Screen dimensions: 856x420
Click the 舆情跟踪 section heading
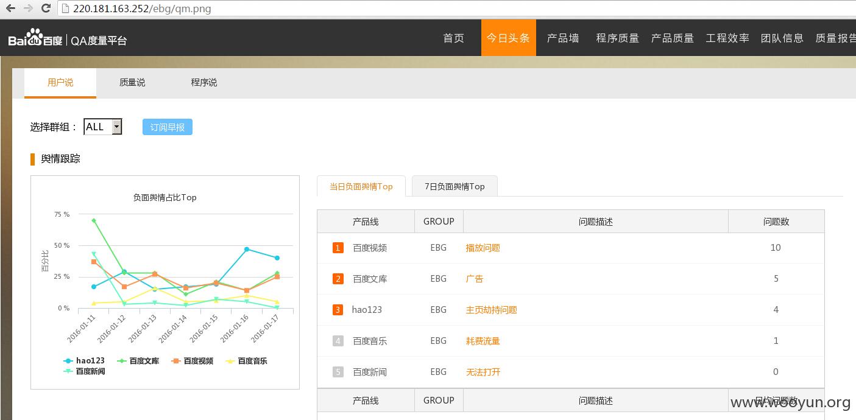(x=60, y=159)
